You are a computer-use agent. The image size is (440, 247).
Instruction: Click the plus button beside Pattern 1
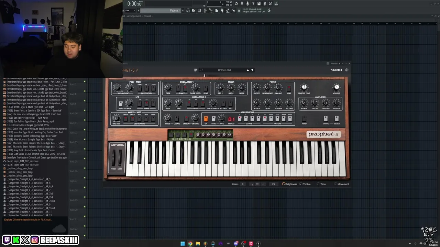[183, 11]
